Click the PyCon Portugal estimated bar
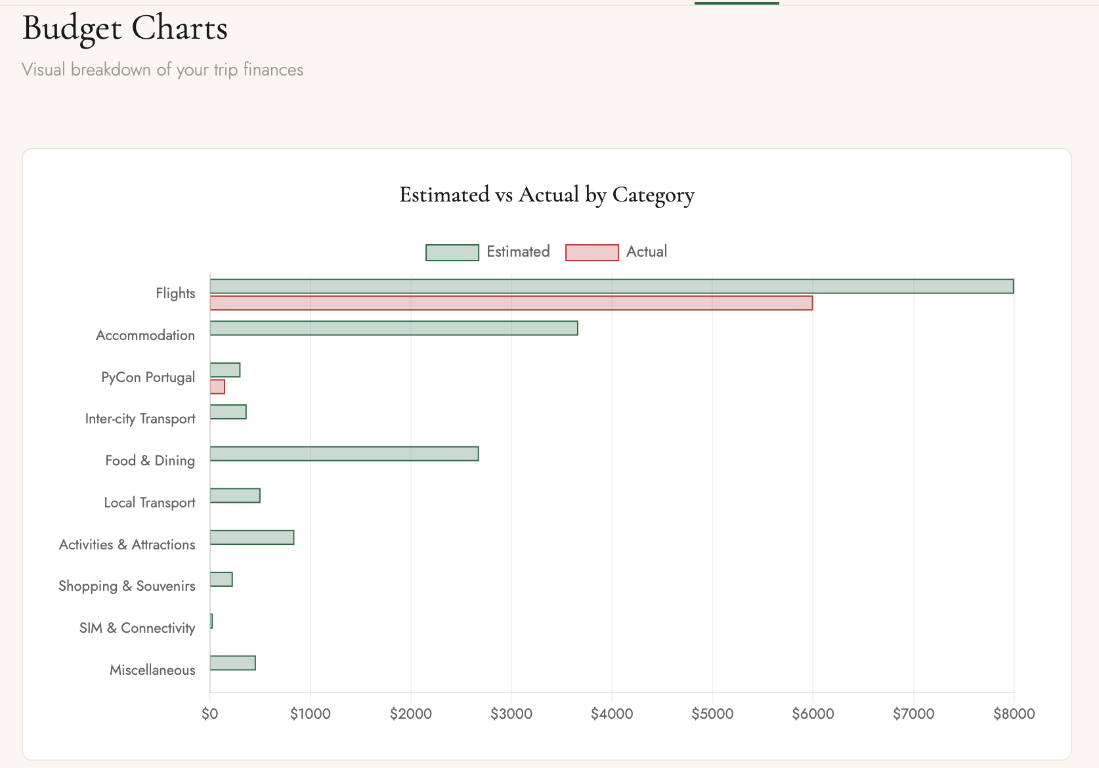 [x=225, y=370]
